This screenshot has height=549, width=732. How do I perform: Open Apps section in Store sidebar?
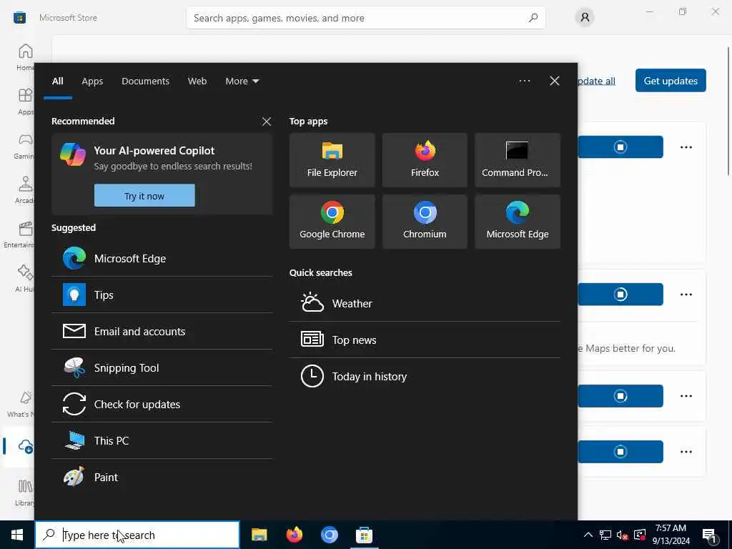25,102
